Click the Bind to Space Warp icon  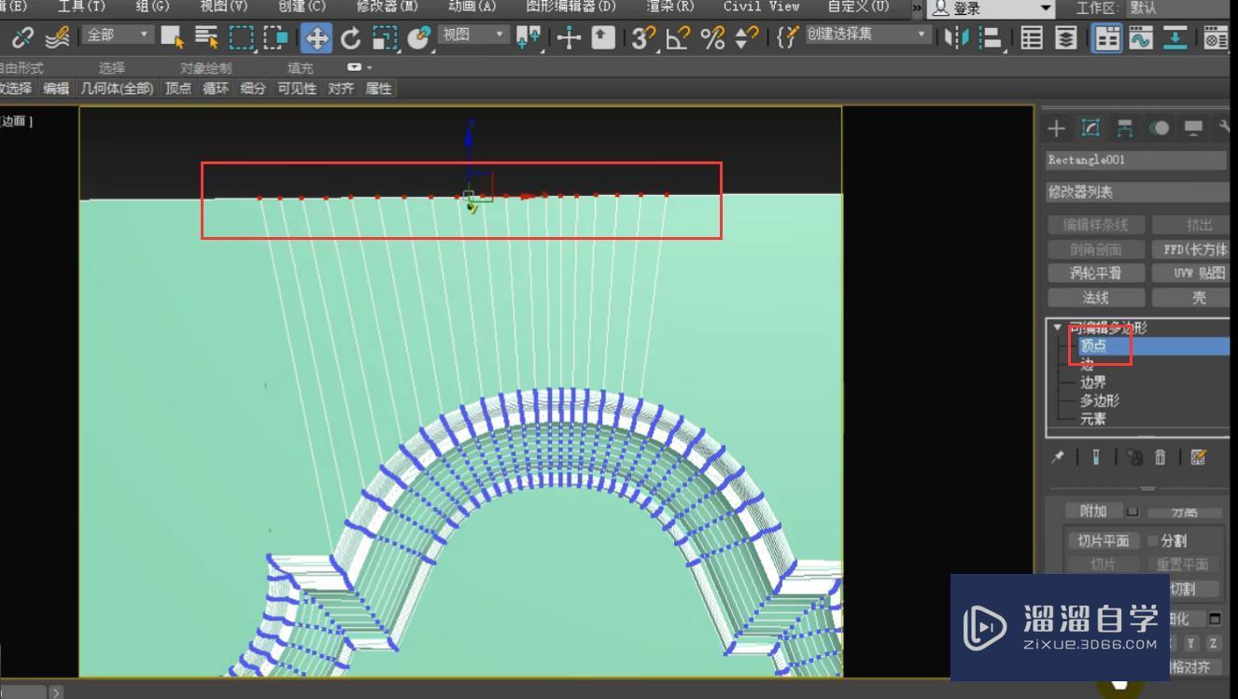pyautogui.click(x=58, y=37)
